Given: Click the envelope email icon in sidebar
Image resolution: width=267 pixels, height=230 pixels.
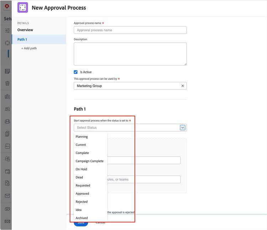Looking at the screenshot, I should tap(7, 196).
